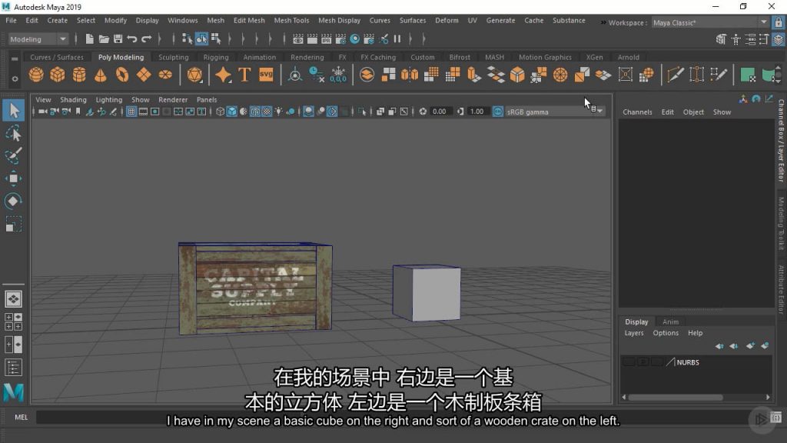Click the Undo arrow icon
The width and height of the screenshot is (787, 443).
(x=132, y=38)
